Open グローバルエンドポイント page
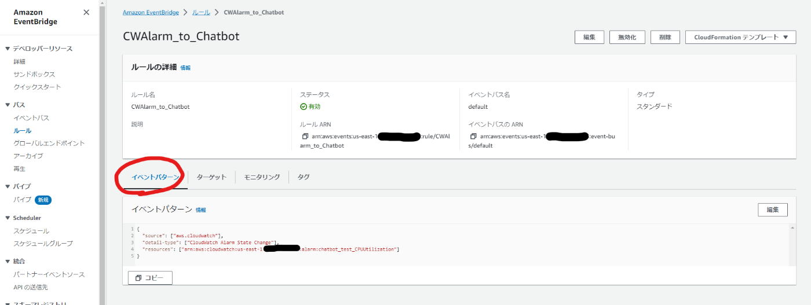 pos(49,143)
